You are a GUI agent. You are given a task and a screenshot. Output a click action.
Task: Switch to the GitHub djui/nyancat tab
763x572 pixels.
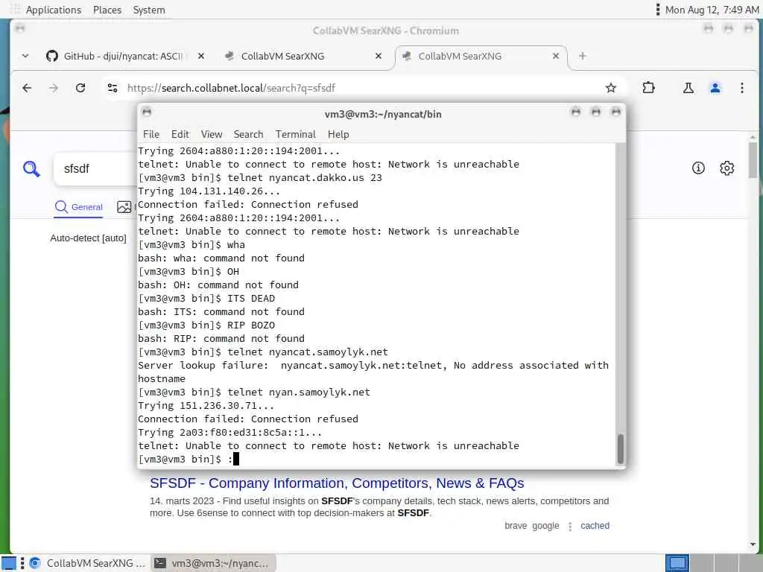124,56
